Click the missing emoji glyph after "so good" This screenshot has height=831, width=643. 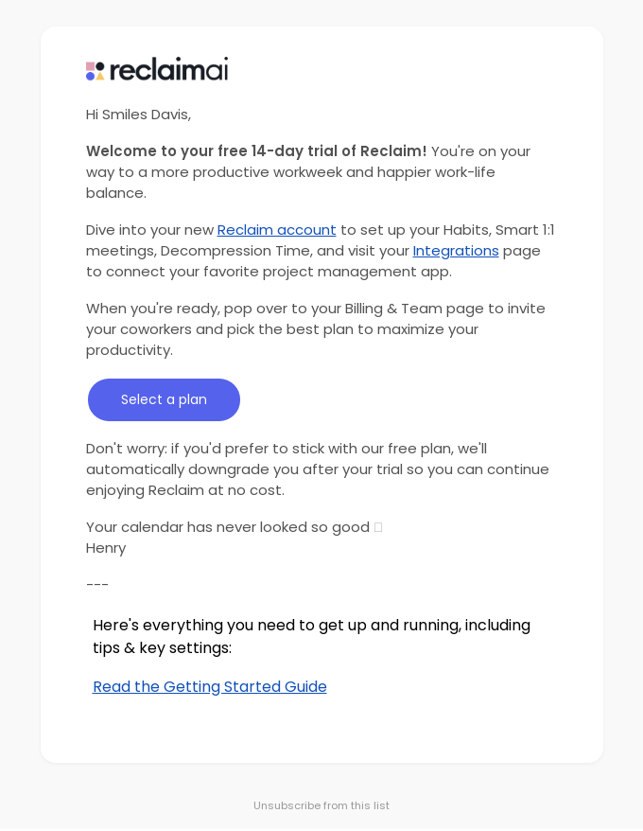pos(378,527)
